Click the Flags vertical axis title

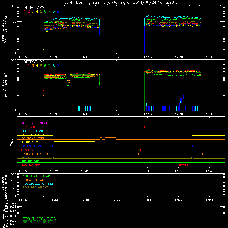[x=12, y=142]
